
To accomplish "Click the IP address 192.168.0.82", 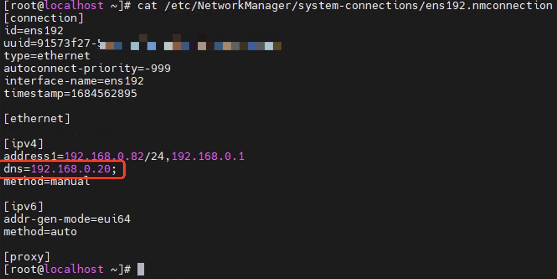I will click(x=104, y=157).
